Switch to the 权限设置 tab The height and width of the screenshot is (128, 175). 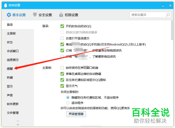(x=69, y=15)
